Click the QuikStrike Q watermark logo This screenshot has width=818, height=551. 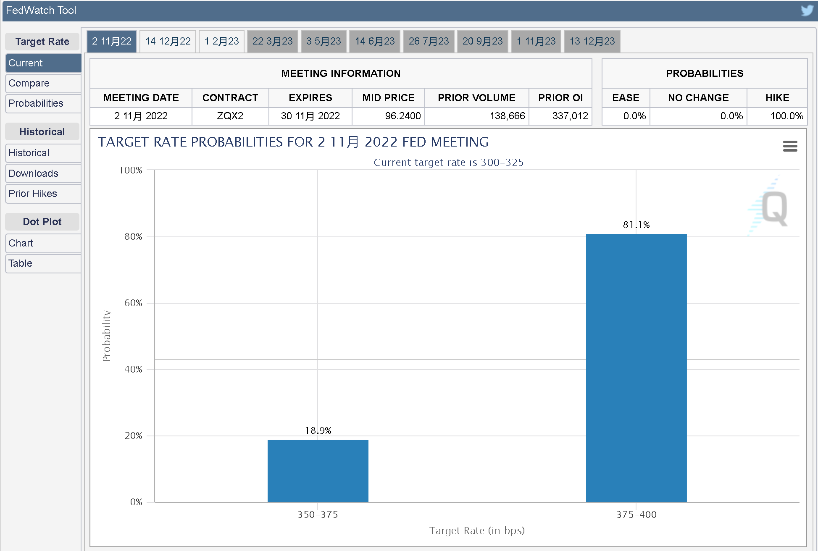[774, 208]
